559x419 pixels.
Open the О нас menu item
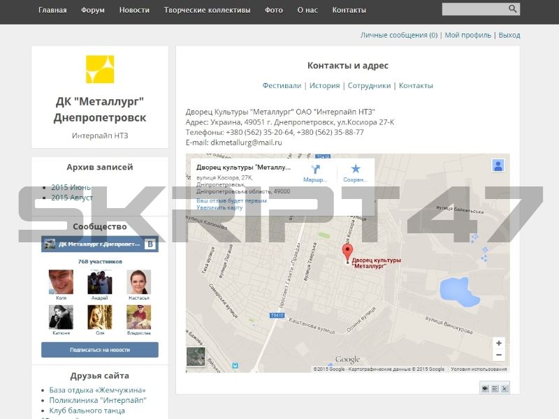point(307,10)
